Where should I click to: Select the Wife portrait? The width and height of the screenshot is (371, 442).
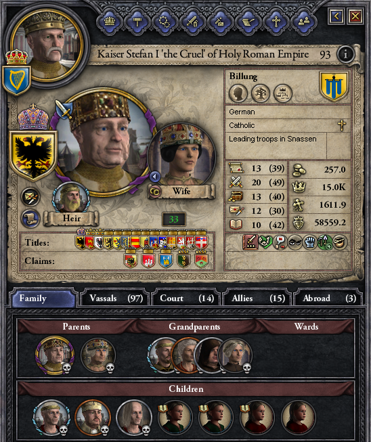182,154
